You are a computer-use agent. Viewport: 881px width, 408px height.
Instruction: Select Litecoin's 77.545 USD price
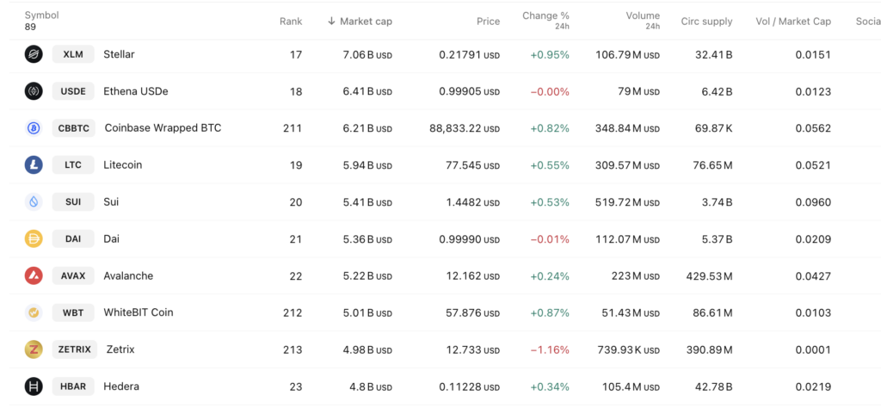[x=473, y=165]
